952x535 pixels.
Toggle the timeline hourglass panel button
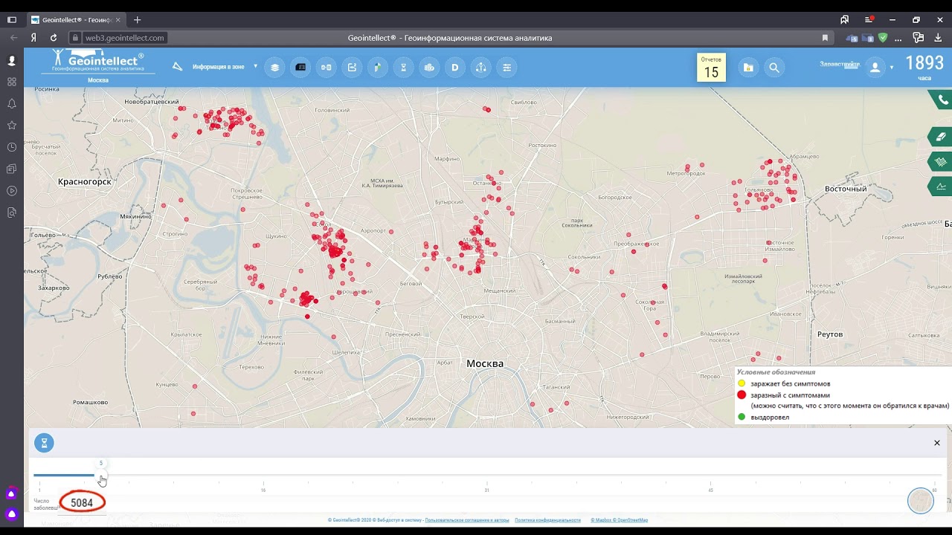[44, 444]
